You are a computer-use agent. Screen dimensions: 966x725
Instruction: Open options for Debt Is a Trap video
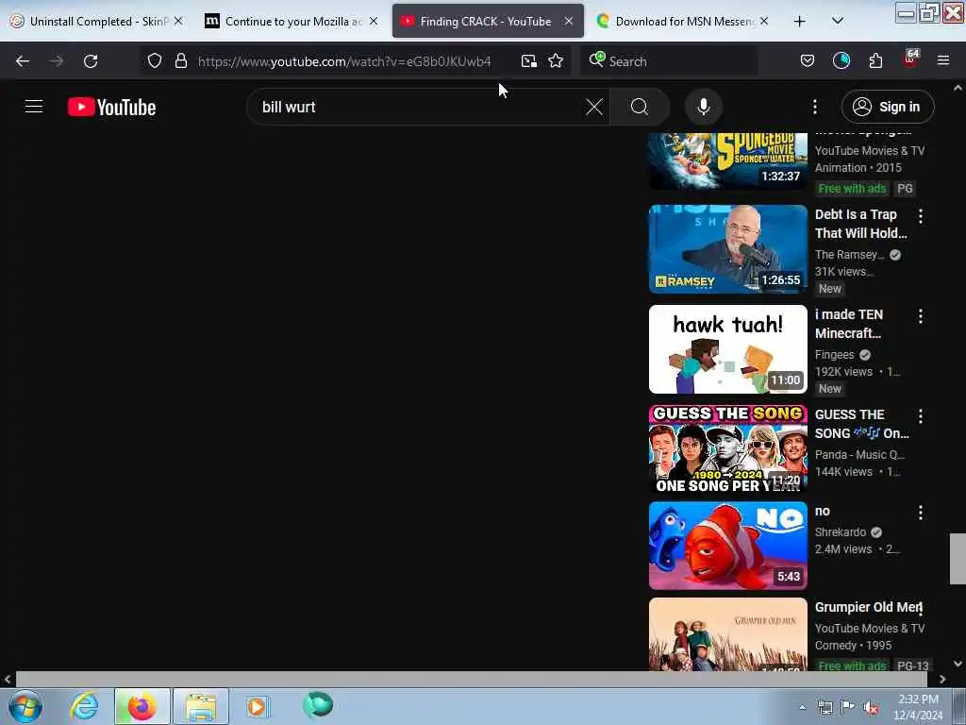coord(921,216)
